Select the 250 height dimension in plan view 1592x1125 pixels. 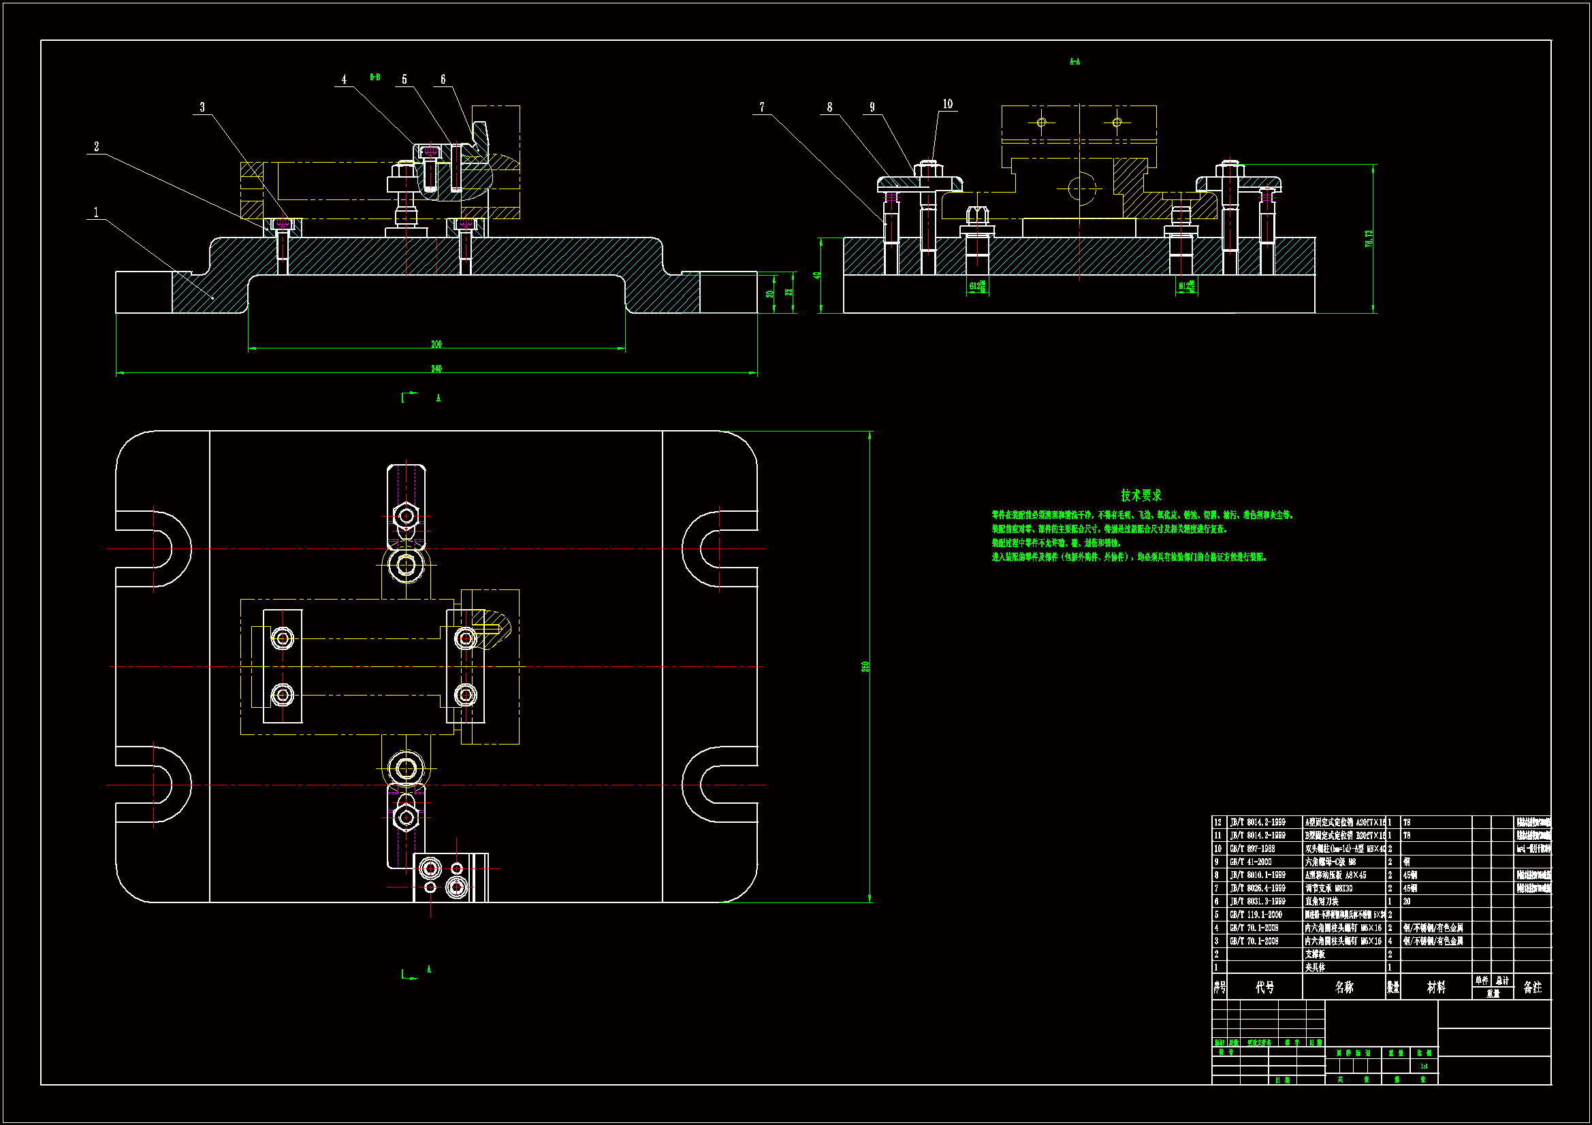(865, 666)
